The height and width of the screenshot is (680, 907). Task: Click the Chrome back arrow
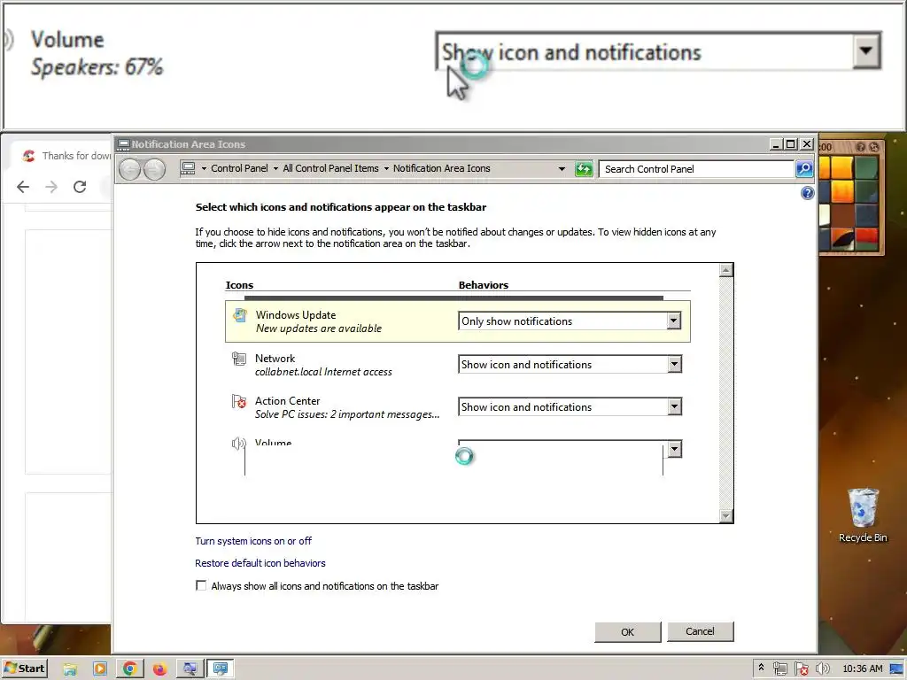pos(23,187)
